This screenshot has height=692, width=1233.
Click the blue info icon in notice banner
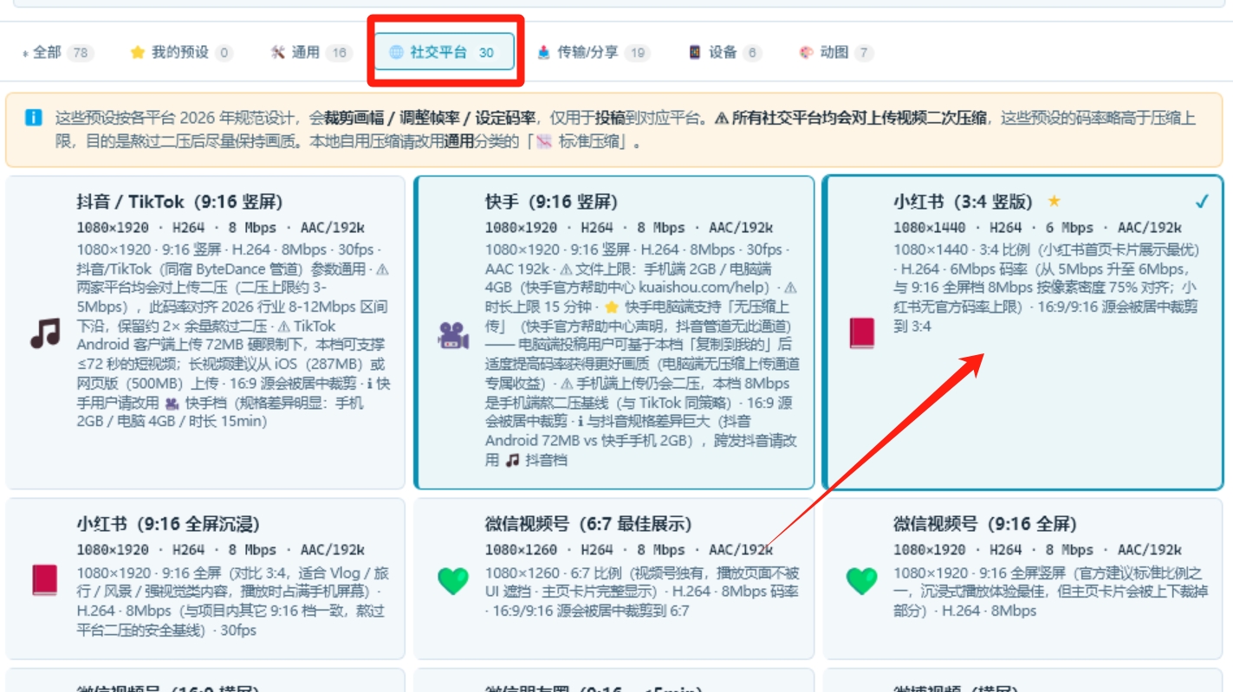coord(33,118)
